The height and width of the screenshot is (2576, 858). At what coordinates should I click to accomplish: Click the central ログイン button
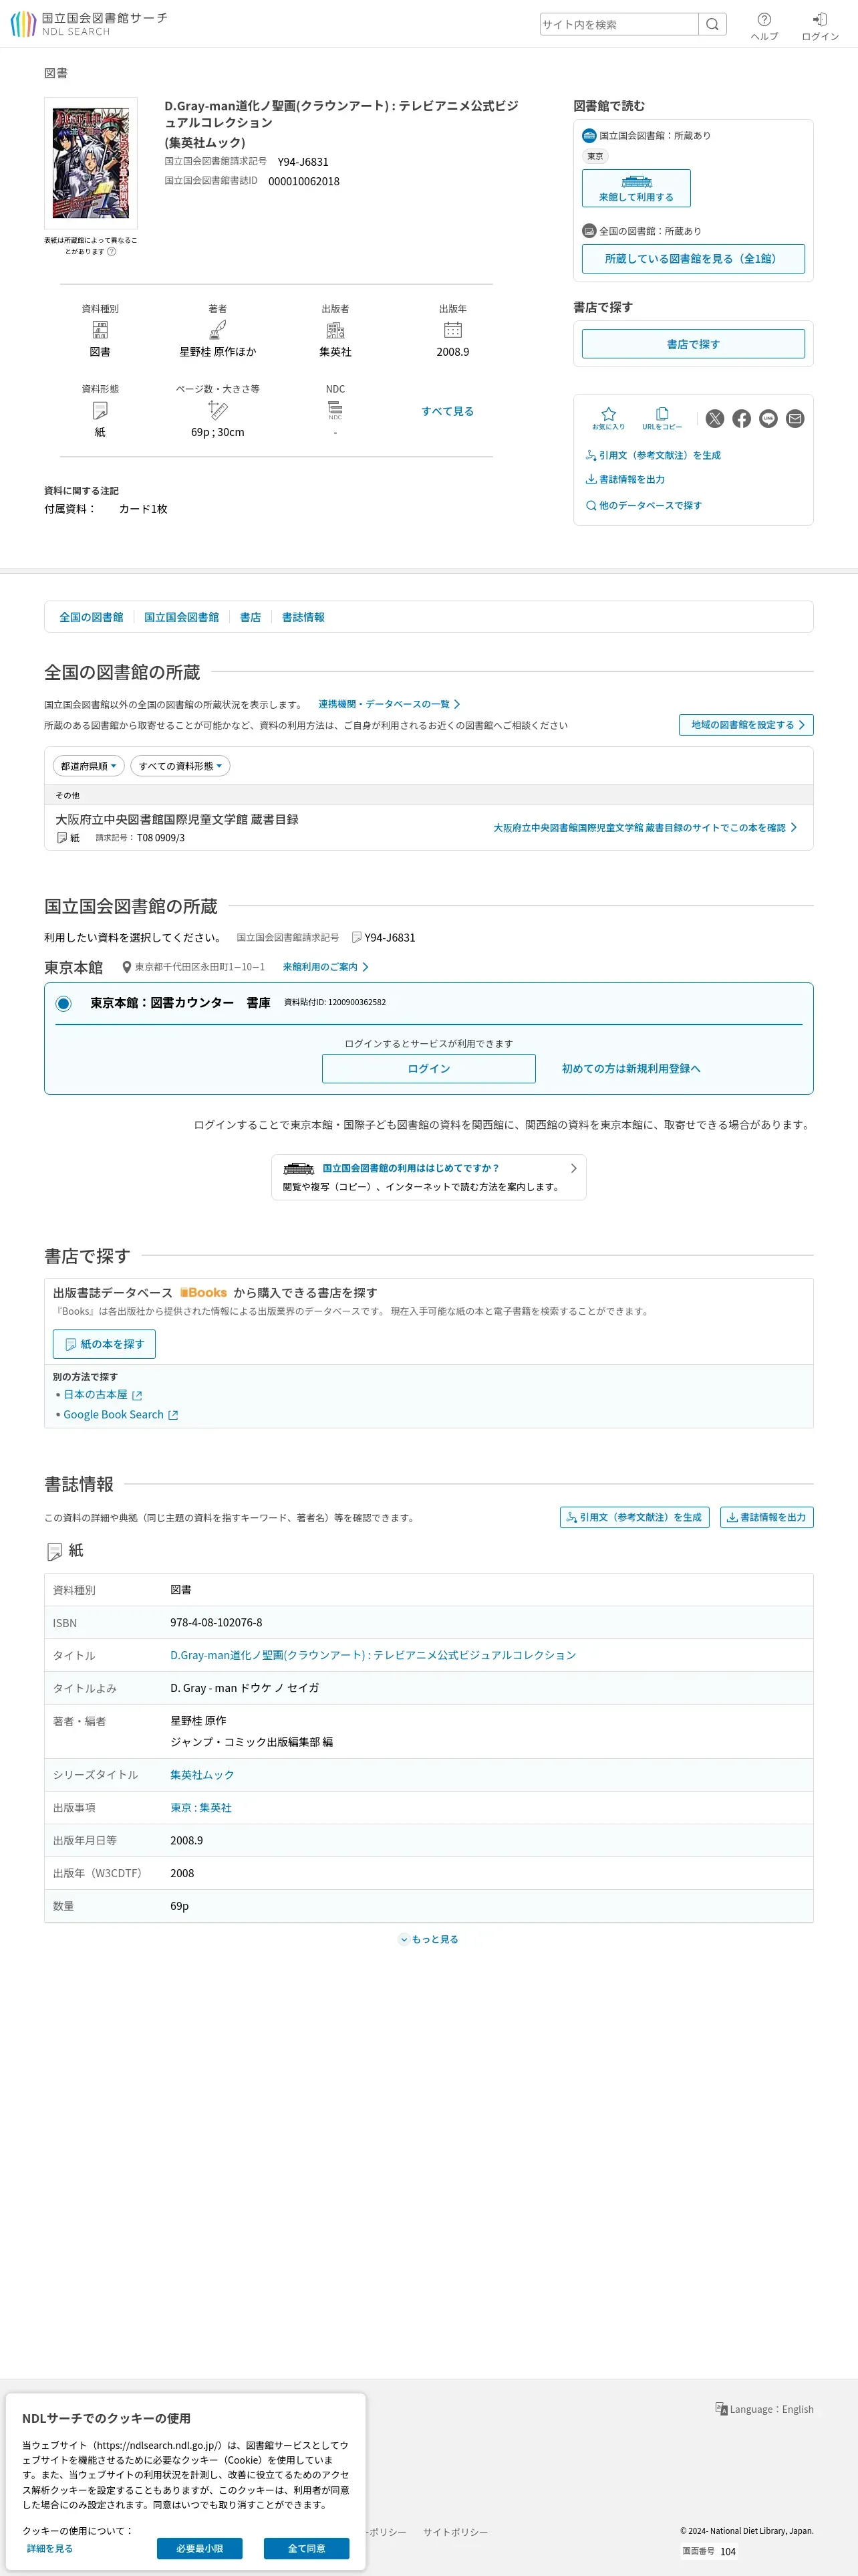[428, 1069]
